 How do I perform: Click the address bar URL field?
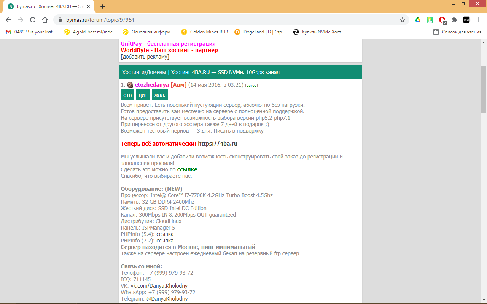click(228, 20)
